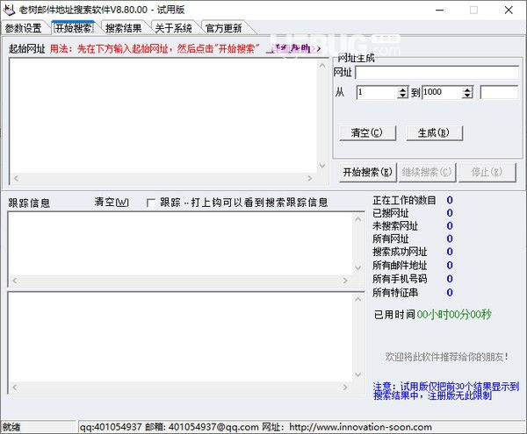Click the elapsed time 00小时00分00秒

point(454,314)
